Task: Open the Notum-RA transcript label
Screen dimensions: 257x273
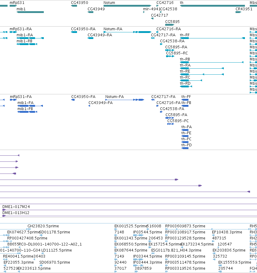Action: (x=113, y=29)
